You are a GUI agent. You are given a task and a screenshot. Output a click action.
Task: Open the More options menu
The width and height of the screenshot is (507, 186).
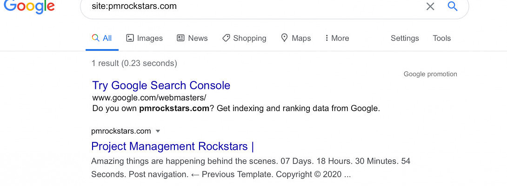coord(337,38)
